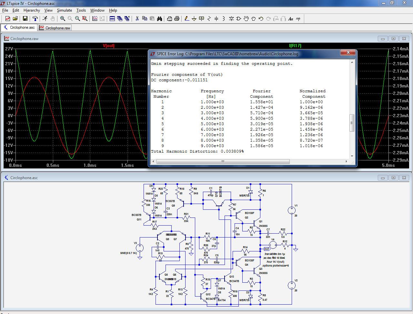Open the File menu

point(5,10)
